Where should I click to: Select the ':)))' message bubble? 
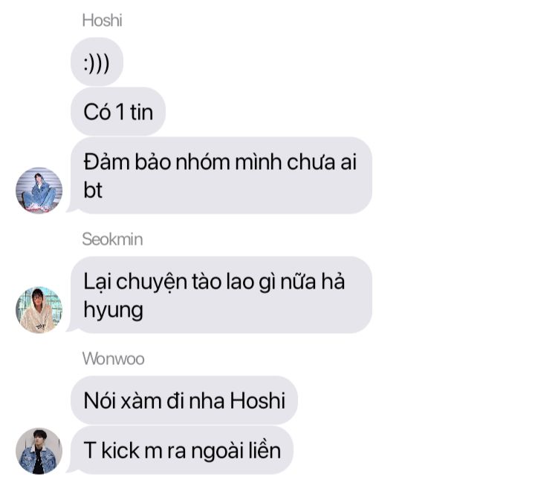tap(97, 62)
